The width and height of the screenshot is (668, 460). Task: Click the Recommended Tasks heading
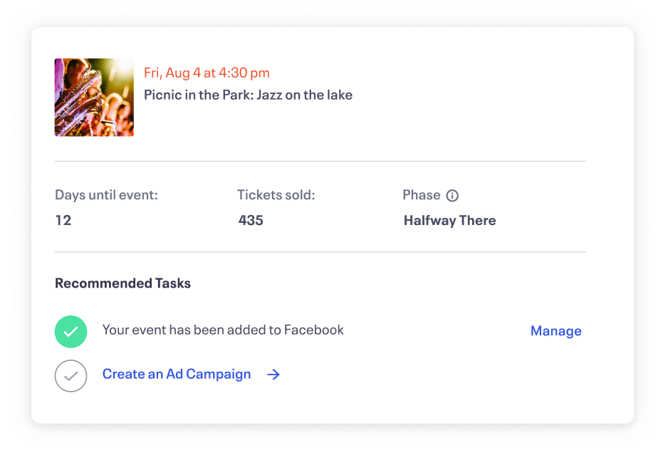[x=122, y=283]
